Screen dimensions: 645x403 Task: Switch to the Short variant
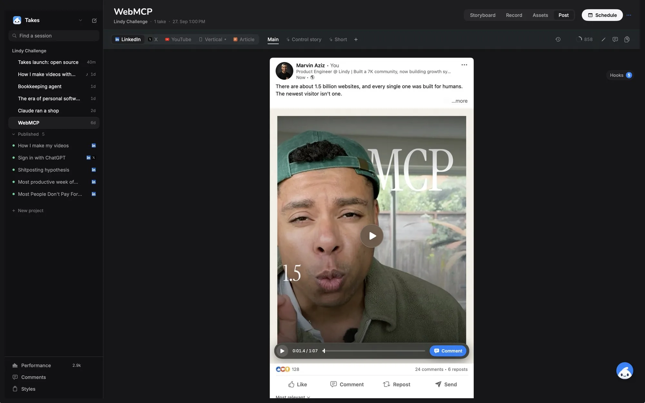338,39
